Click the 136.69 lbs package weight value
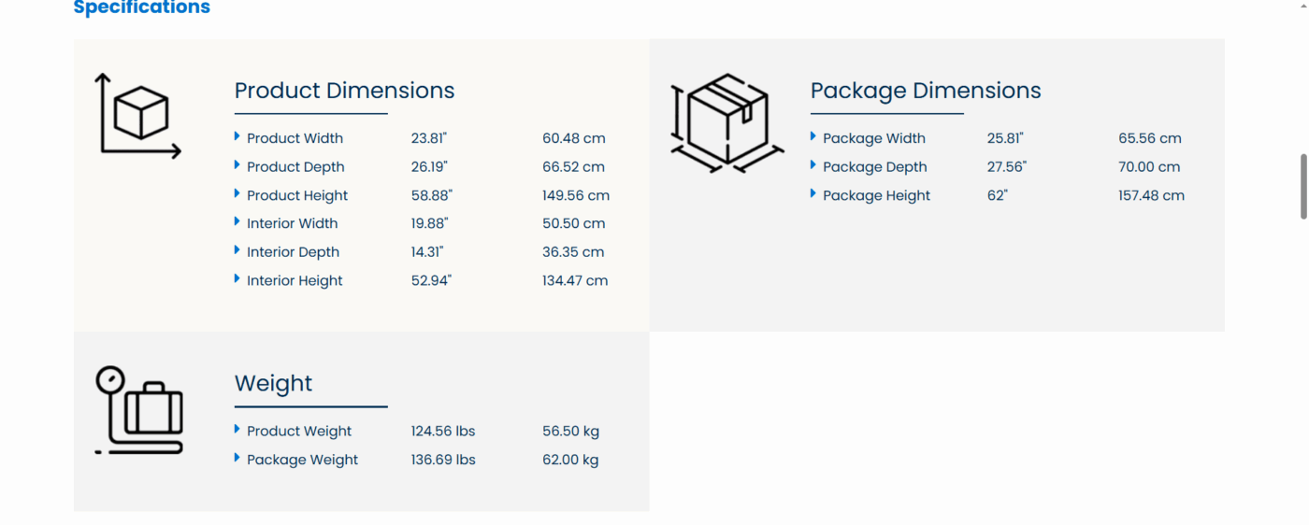This screenshot has width=1309, height=525. [443, 460]
